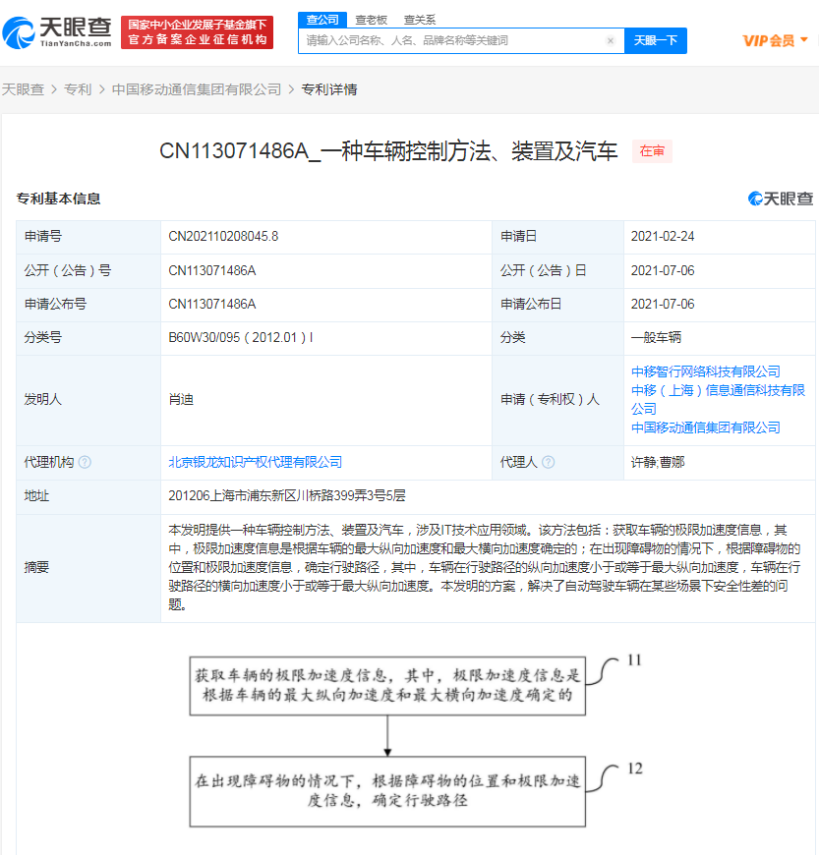Click the abstract text paragraph
819x855 pixels.
point(484,567)
